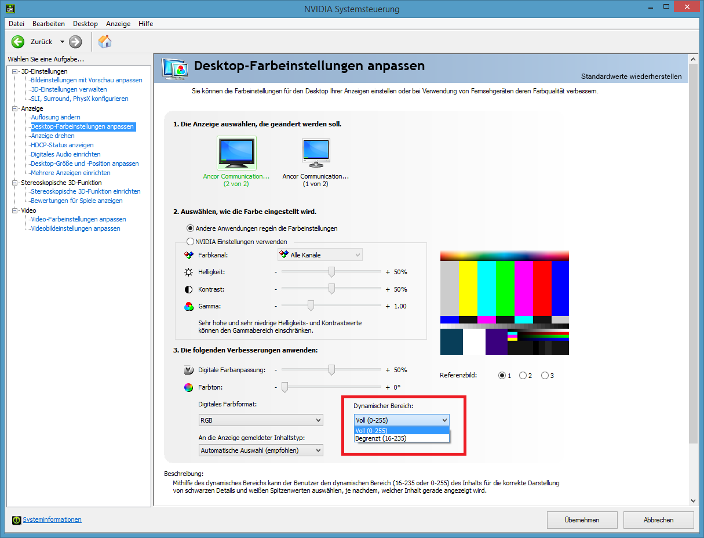Click the Farbton color wheel icon
Screen dimensions: 704x538
[188, 387]
